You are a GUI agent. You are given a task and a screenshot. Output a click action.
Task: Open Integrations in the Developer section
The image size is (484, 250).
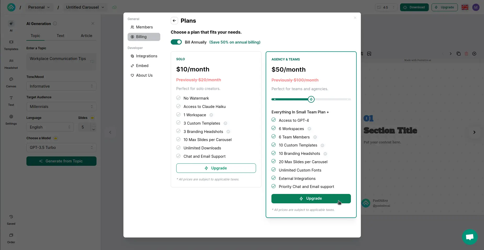click(146, 56)
